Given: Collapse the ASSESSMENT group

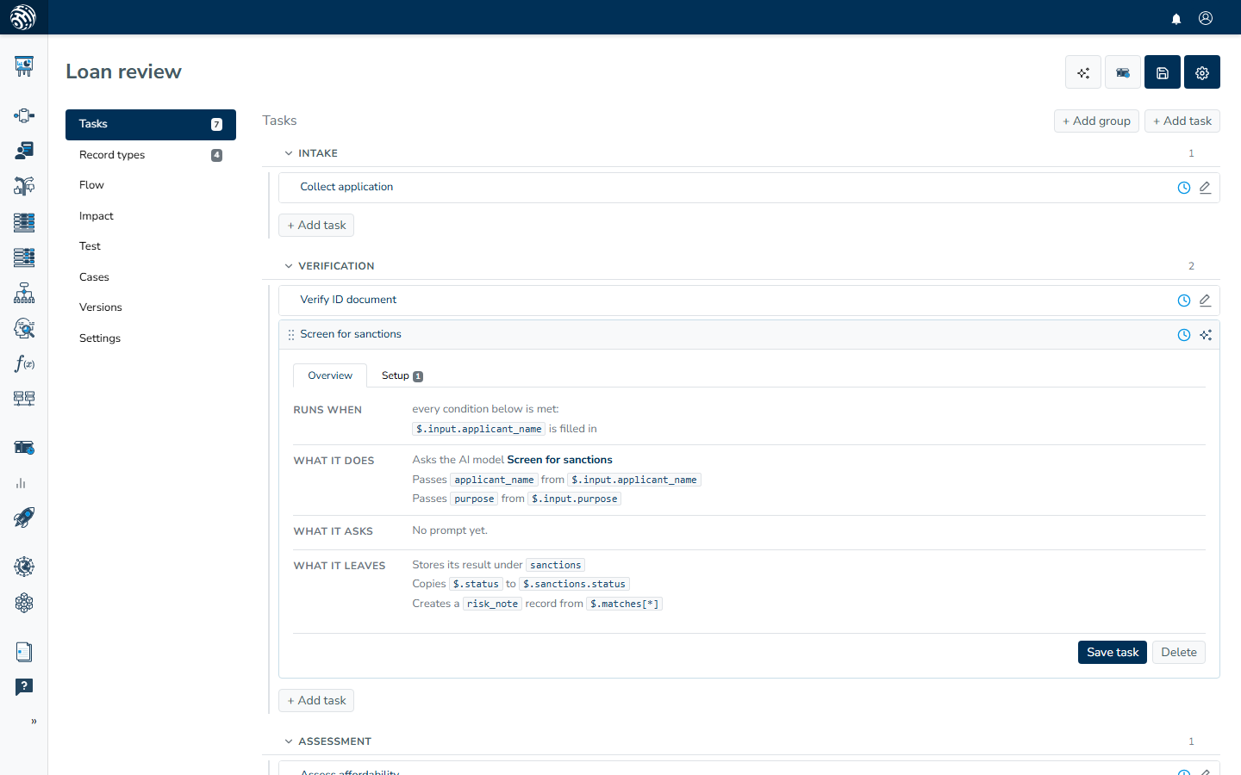Looking at the screenshot, I should tap(289, 741).
